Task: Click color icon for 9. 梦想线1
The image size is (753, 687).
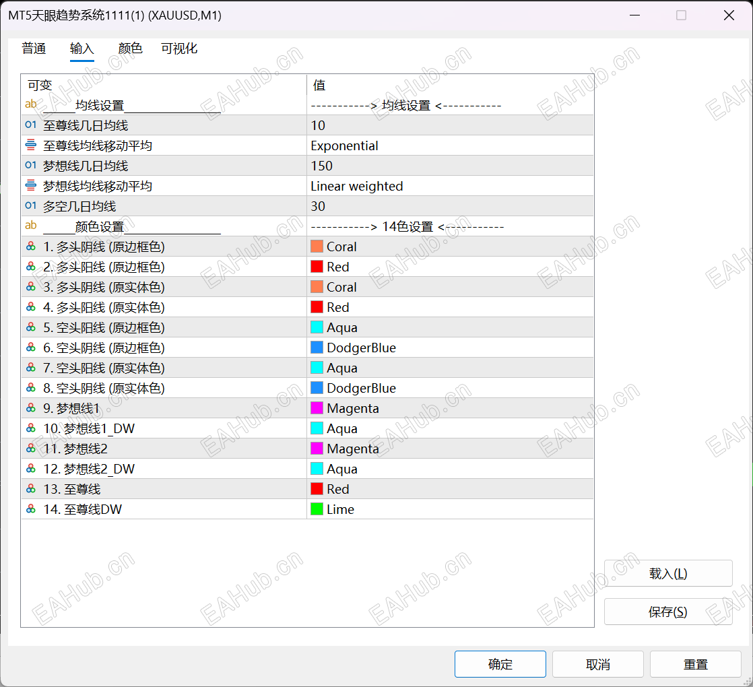Action: (31, 407)
